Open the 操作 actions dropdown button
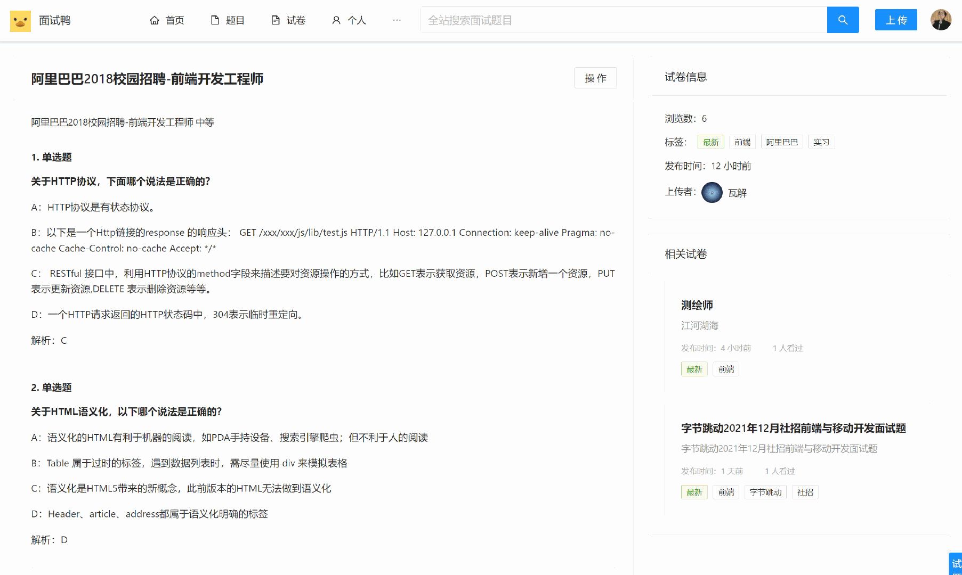The image size is (962, 575). (x=595, y=78)
